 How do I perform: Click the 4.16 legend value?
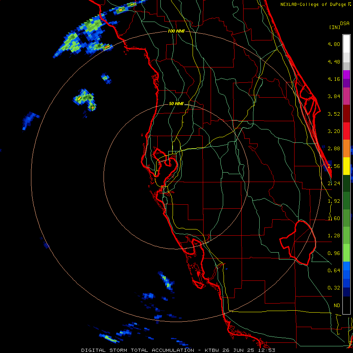click(334, 79)
